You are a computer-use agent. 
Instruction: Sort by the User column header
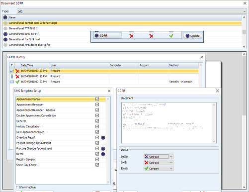80,65
